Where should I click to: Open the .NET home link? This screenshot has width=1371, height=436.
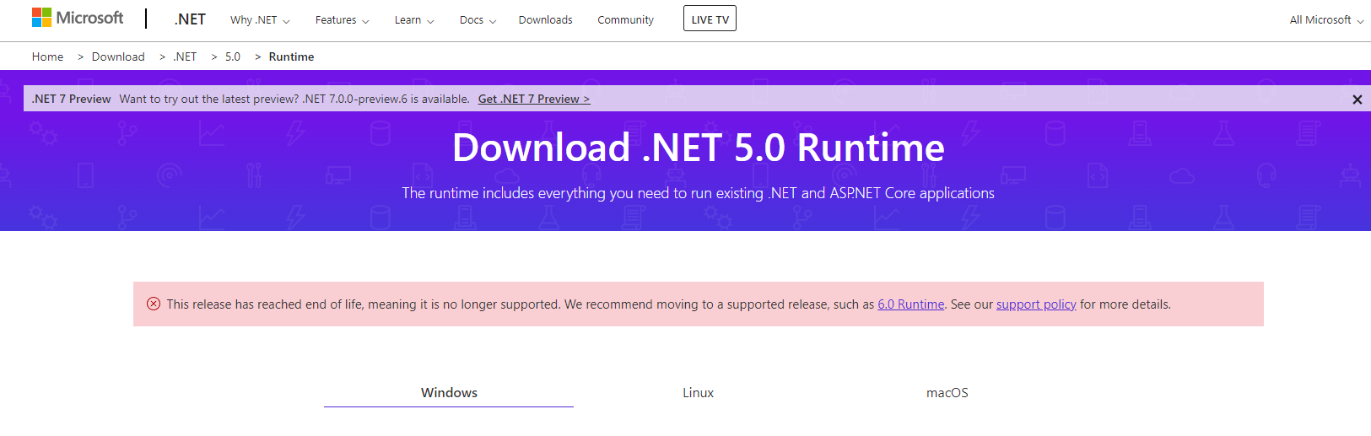click(190, 19)
